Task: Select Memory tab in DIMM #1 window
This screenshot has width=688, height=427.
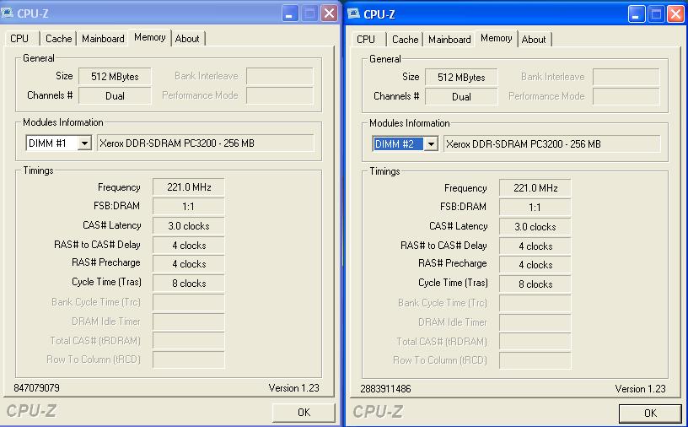Action: point(149,38)
